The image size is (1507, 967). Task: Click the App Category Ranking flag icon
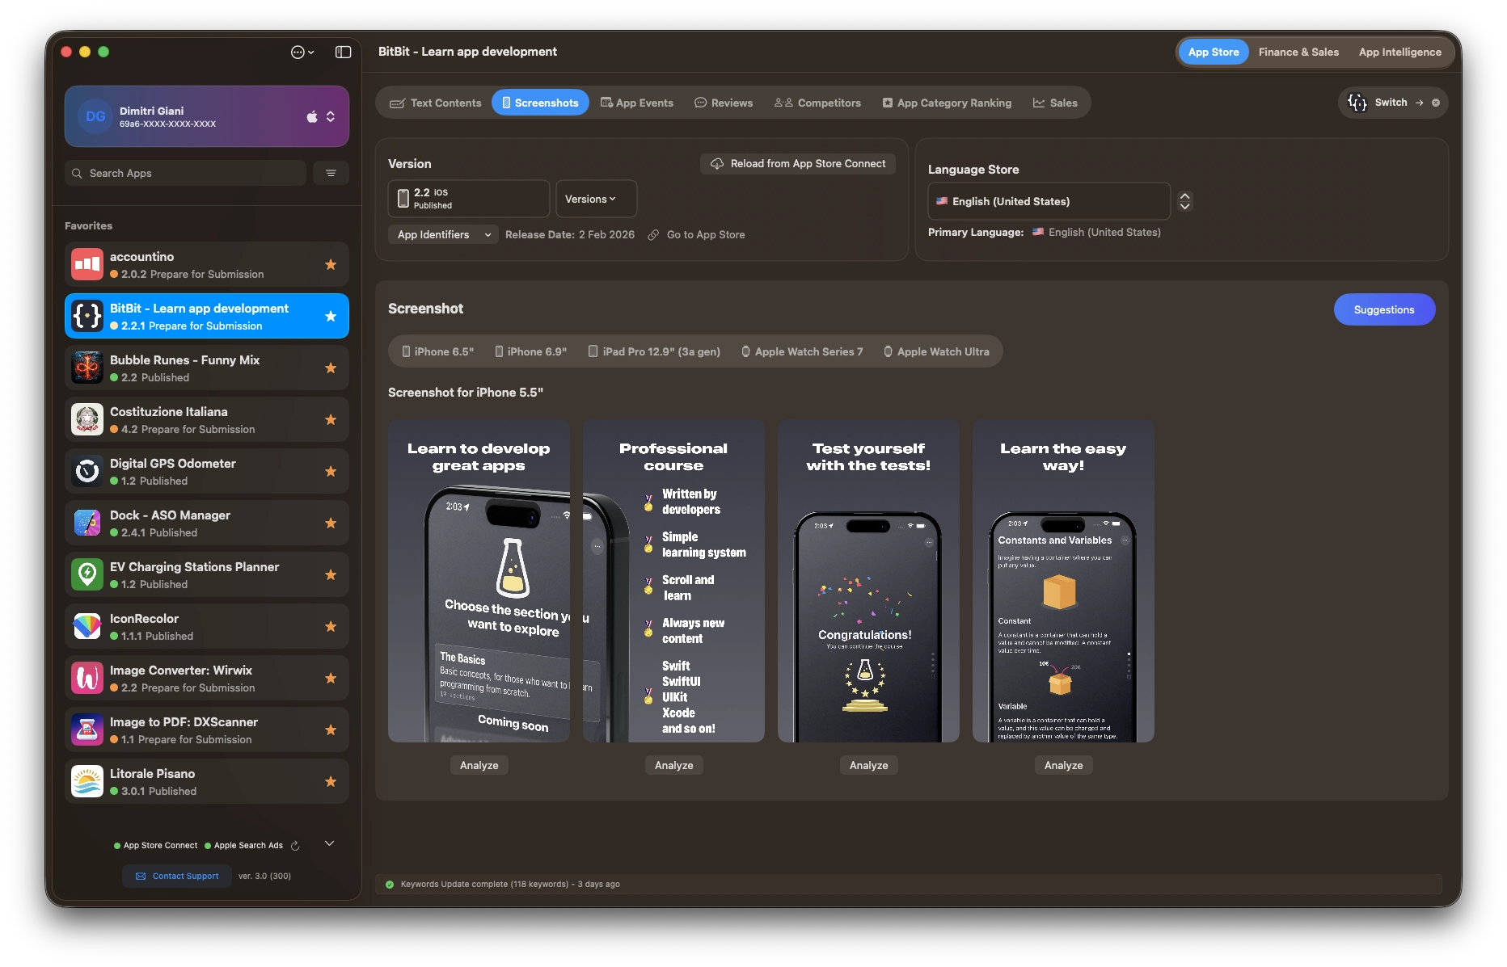tap(890, 103)
